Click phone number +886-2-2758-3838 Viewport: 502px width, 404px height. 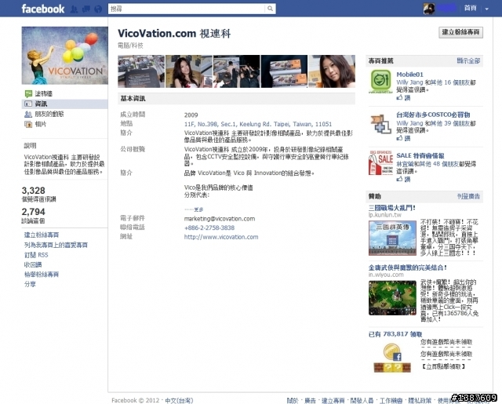click(x=209, y=228)
